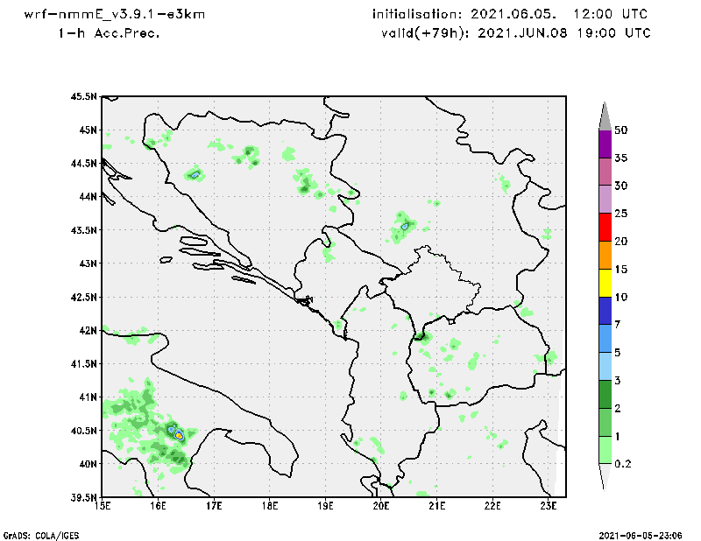Click the 43.5N latitude axis label
Screen dimensions: 701x541
pos(83,230)
